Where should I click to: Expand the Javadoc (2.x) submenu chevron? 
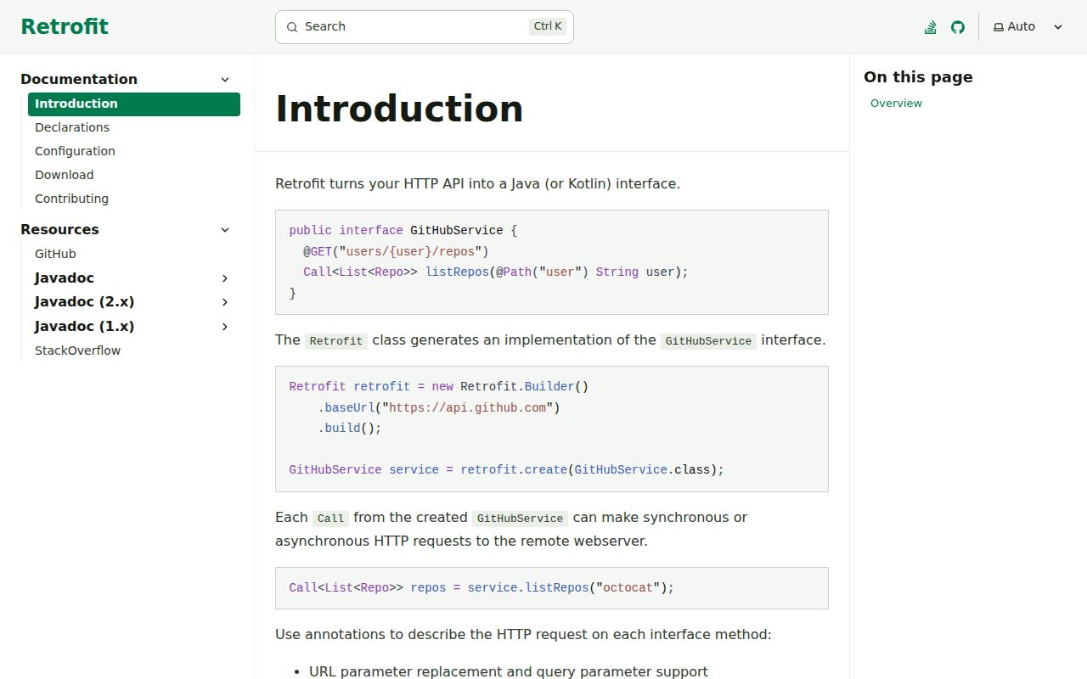coord(225,302)
